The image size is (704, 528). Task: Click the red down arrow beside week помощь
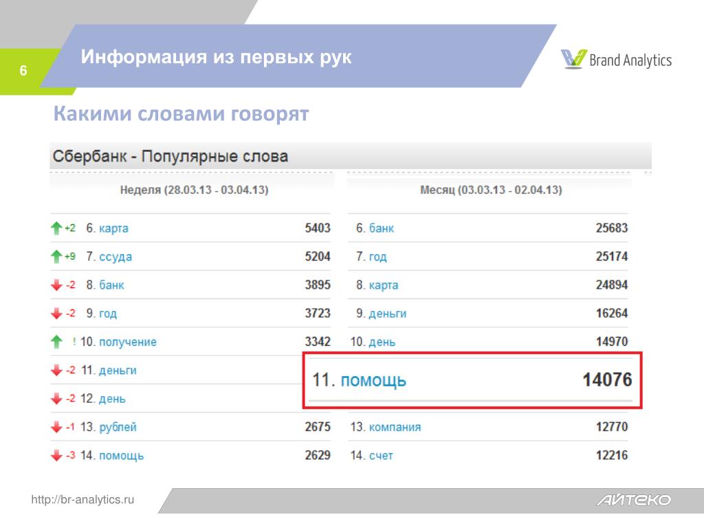(x=56, y=456)
